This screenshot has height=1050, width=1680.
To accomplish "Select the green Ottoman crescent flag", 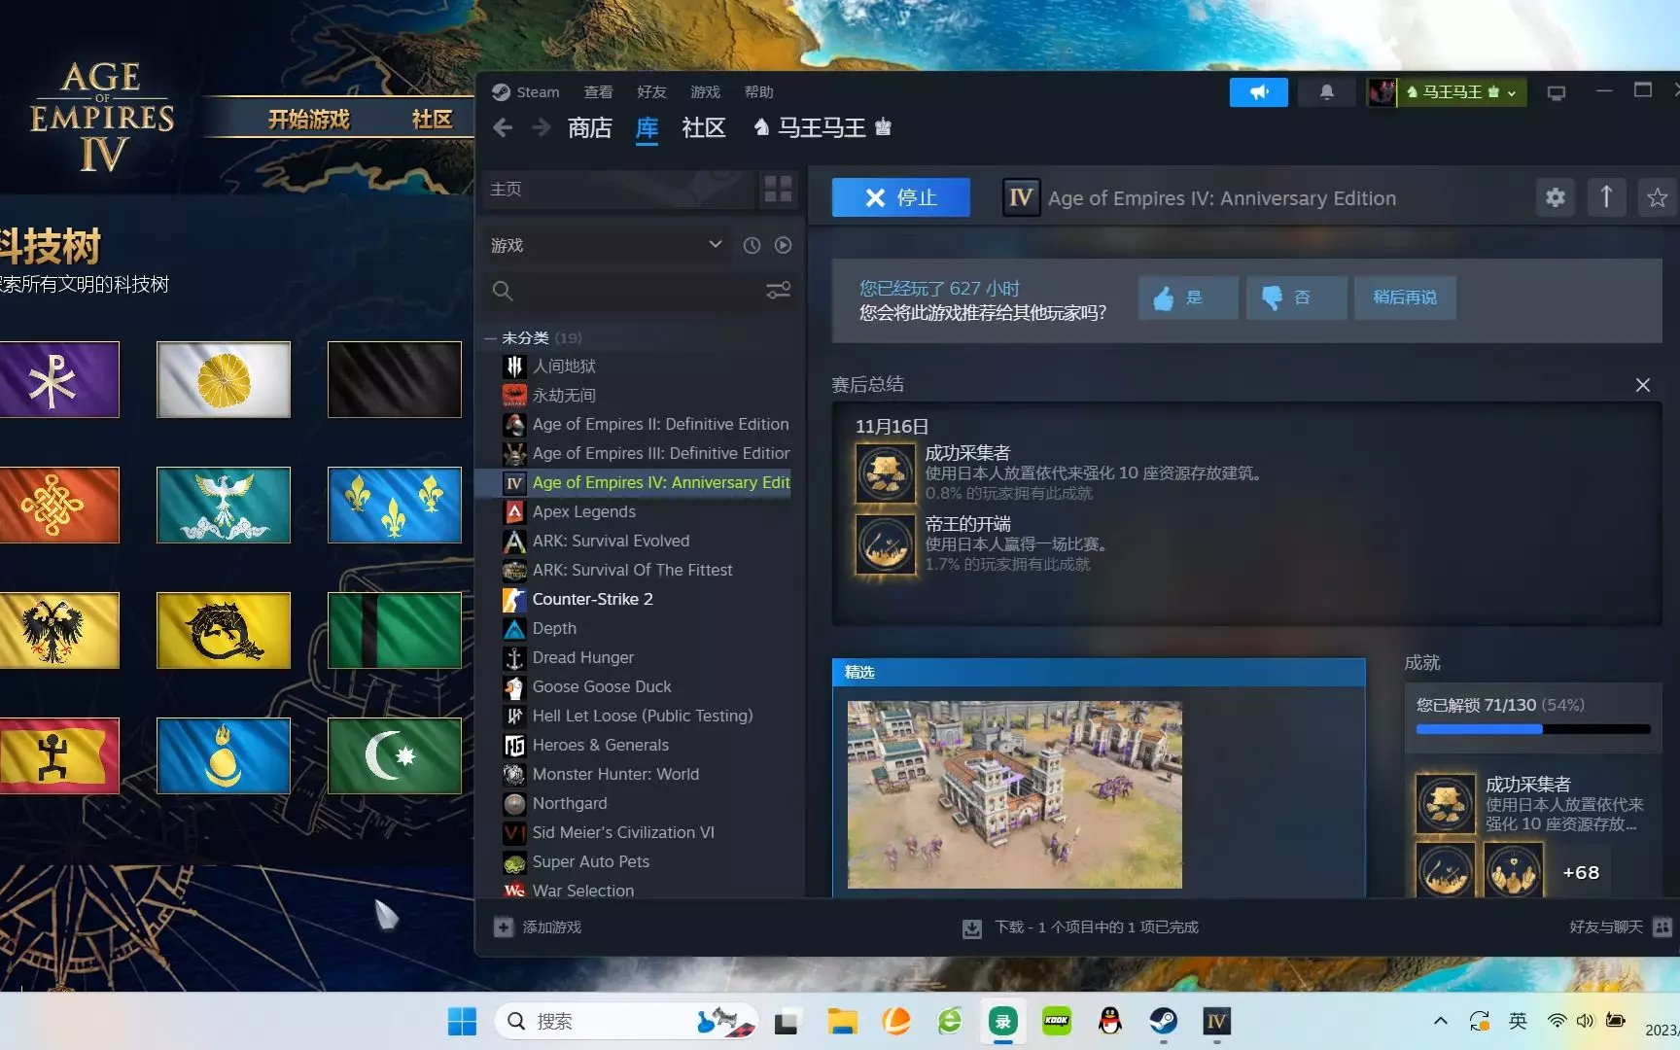I will pyautogui.click(x=395, y=755).
